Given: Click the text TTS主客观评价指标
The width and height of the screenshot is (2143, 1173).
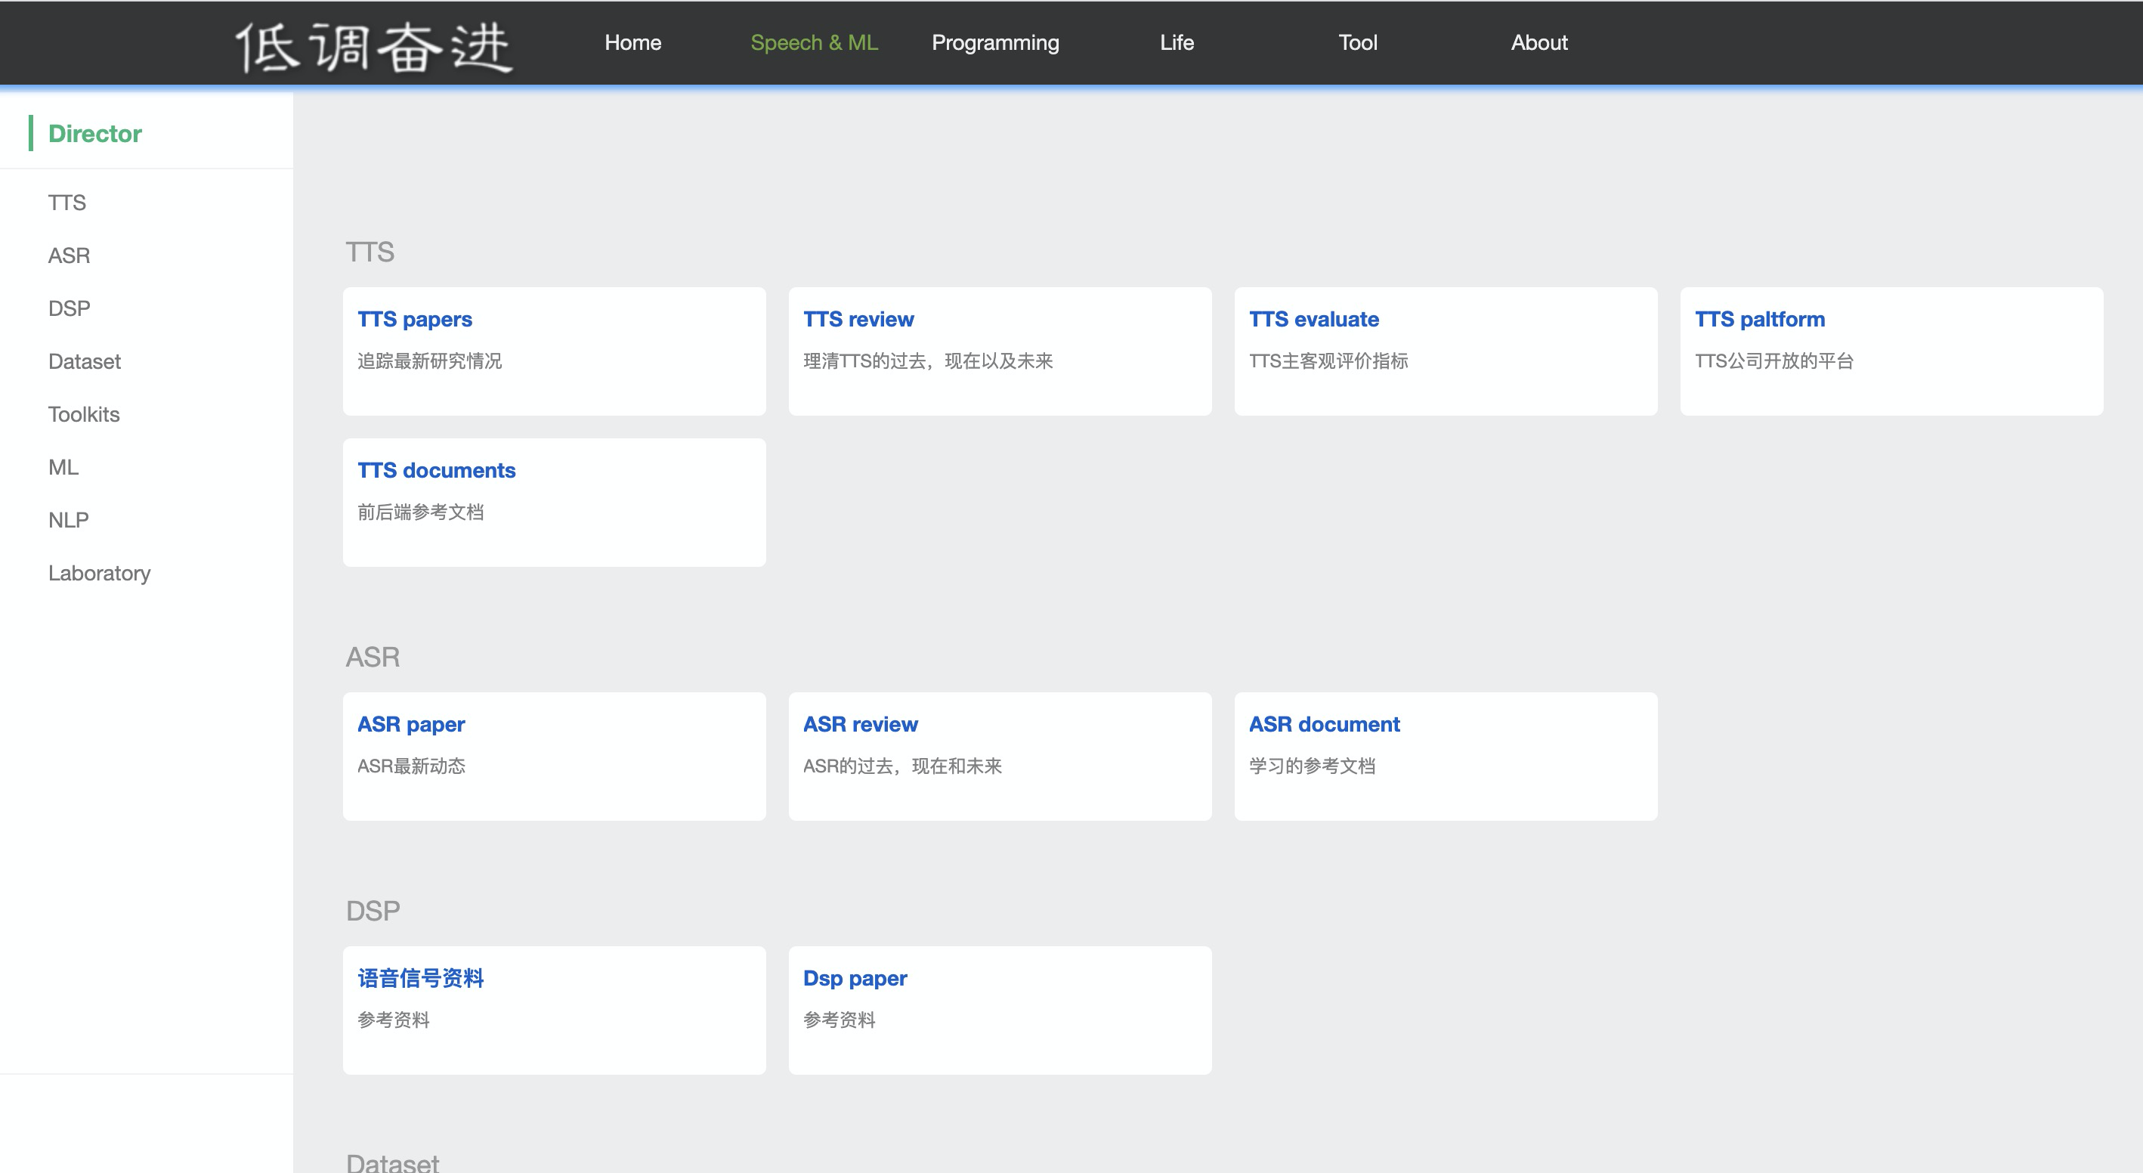Looking at the screenshot, I should tap(1328, 361).
